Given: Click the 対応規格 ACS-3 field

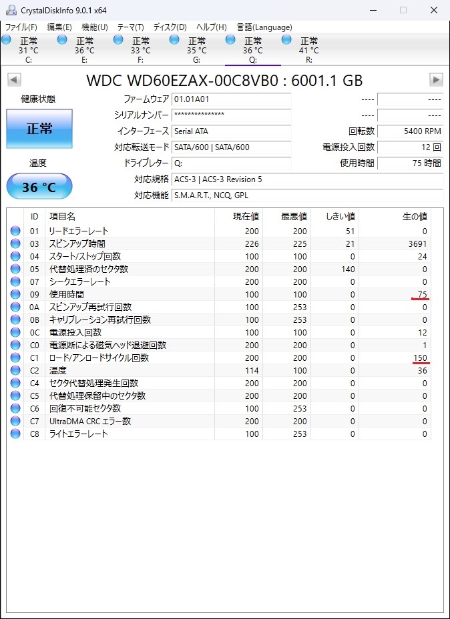Looking at the screenshot, I should click(x=307, y=179).
